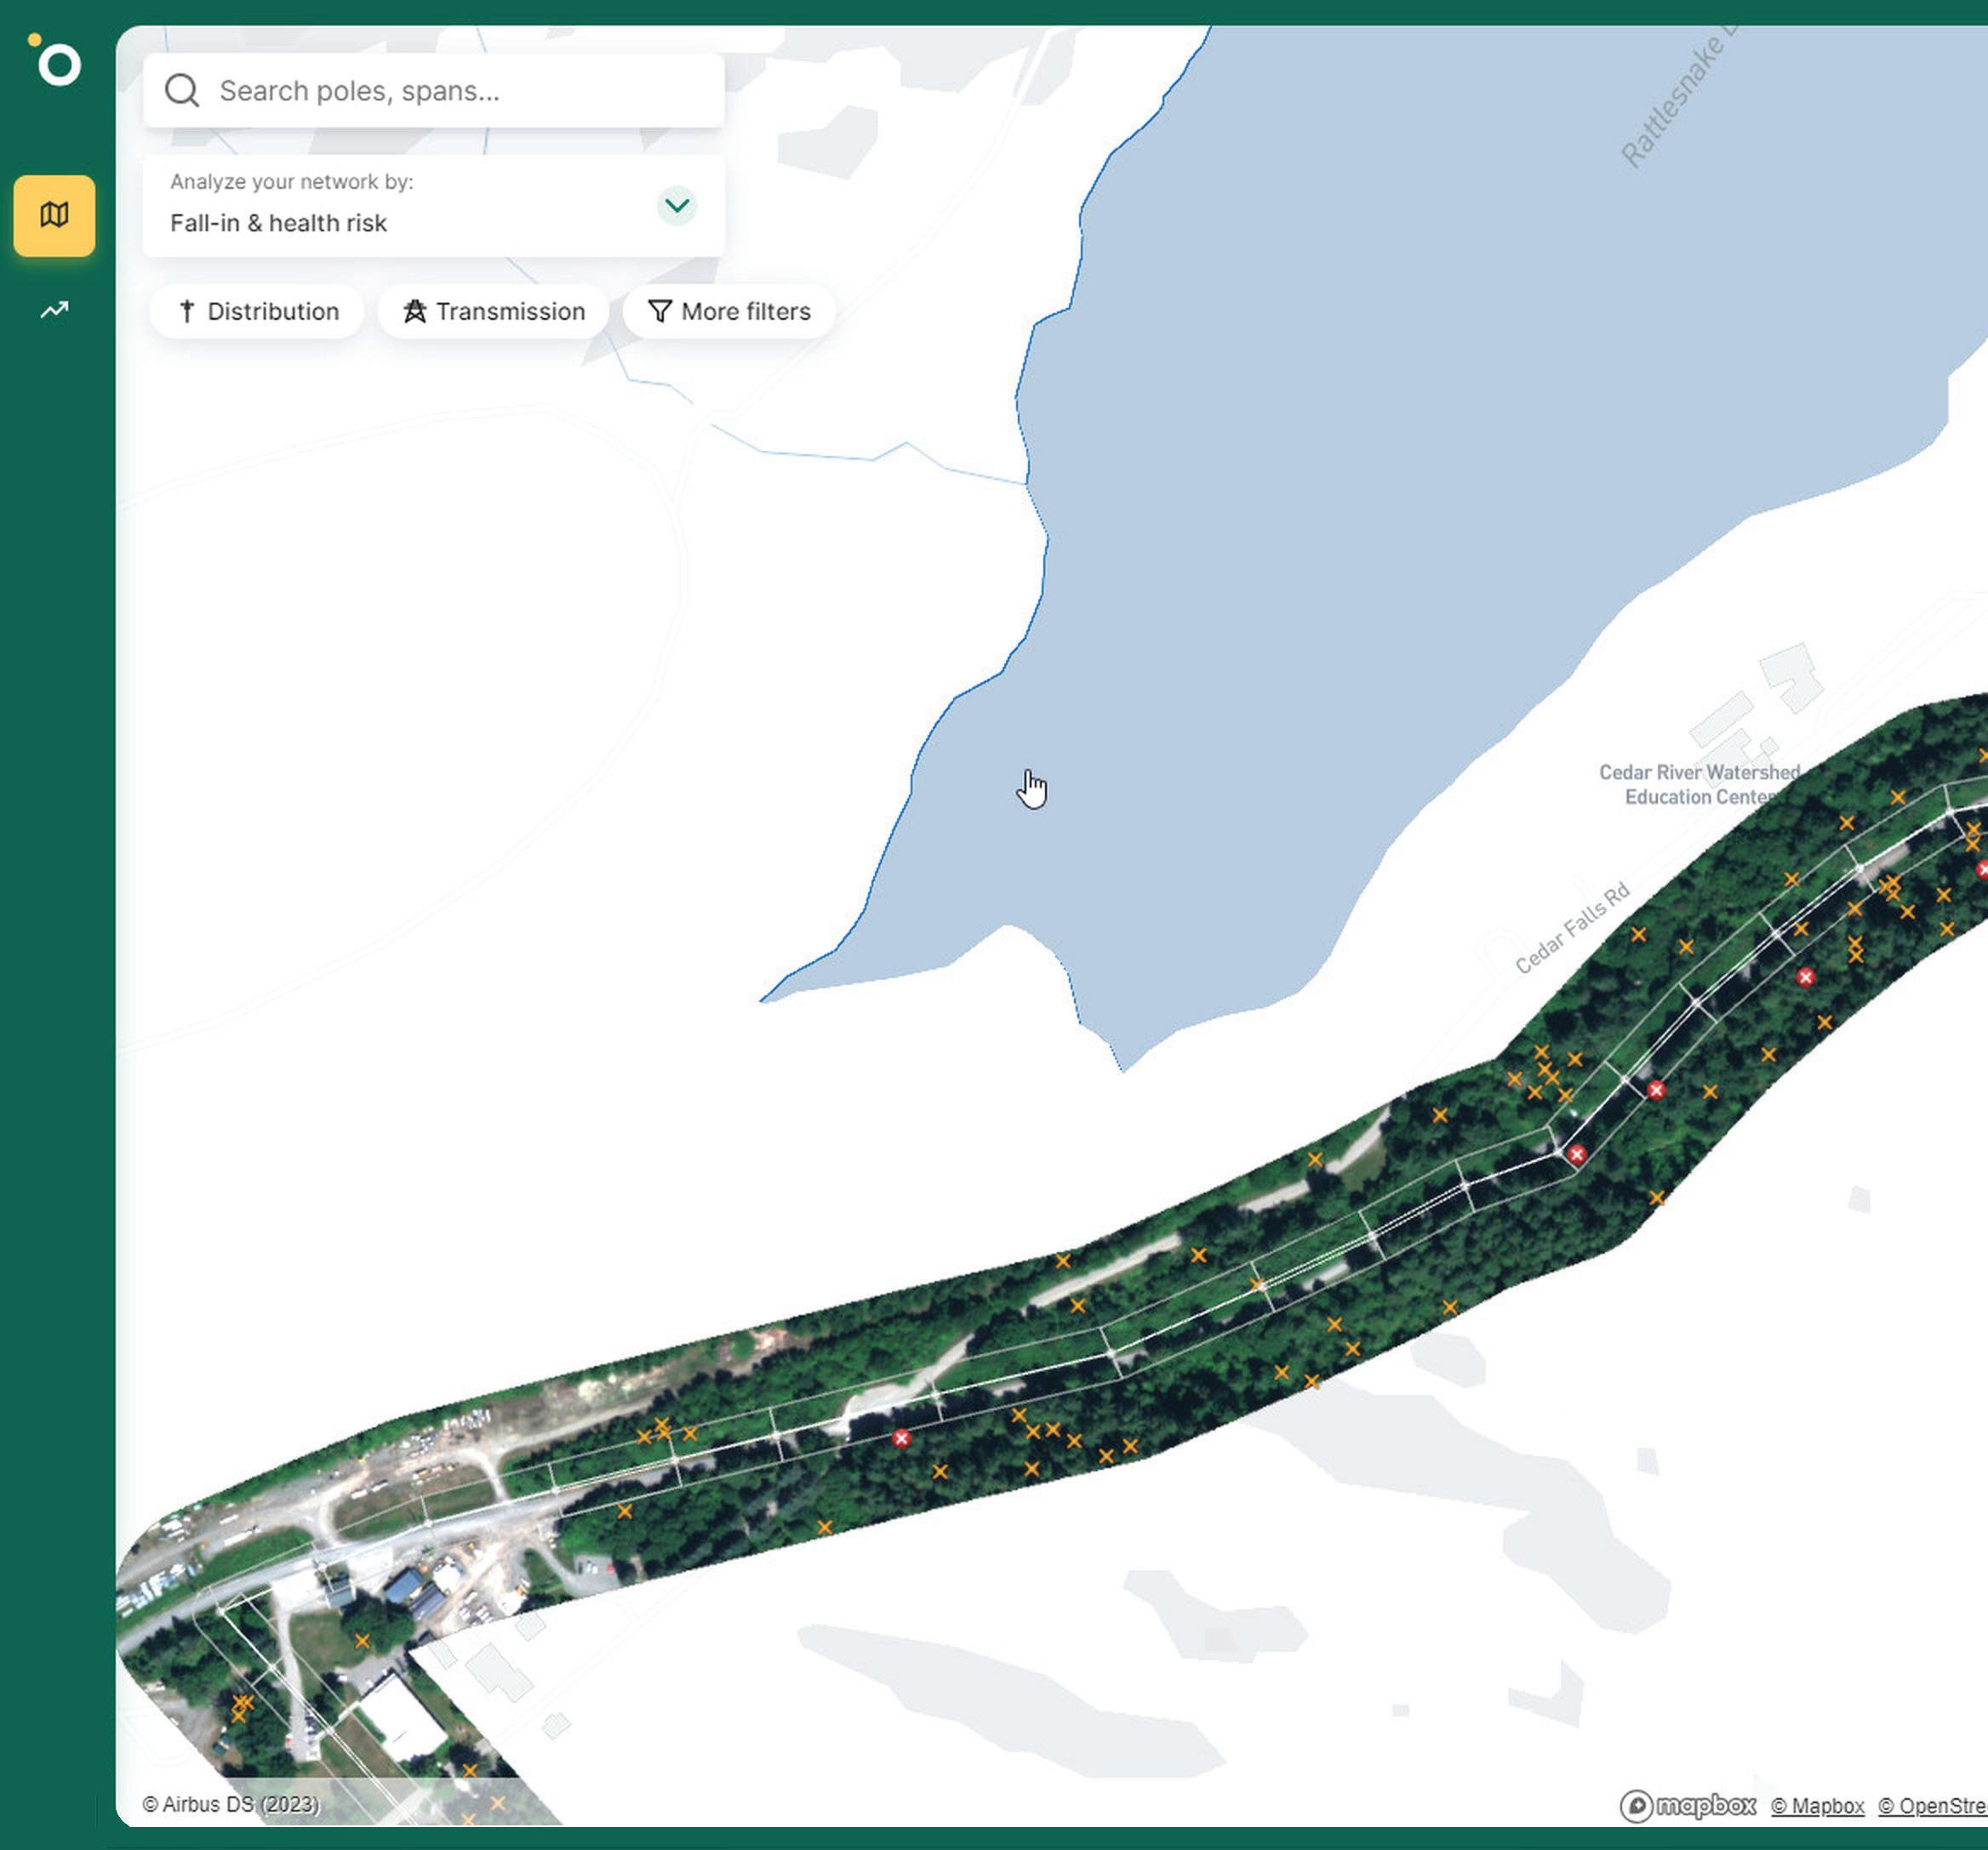Click the search magnifier icon
Image resolution: width=1988 pixels, height=1850 pixels.
click(182, 91)
